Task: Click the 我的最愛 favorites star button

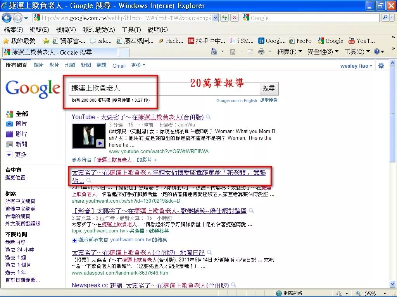Action: (19, 41)
